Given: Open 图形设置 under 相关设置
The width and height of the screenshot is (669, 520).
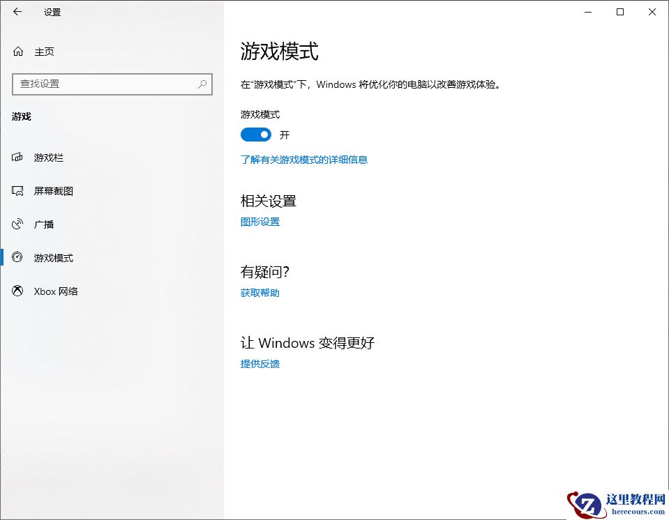Looking at the screenshot, I should (x=260, y=222).
